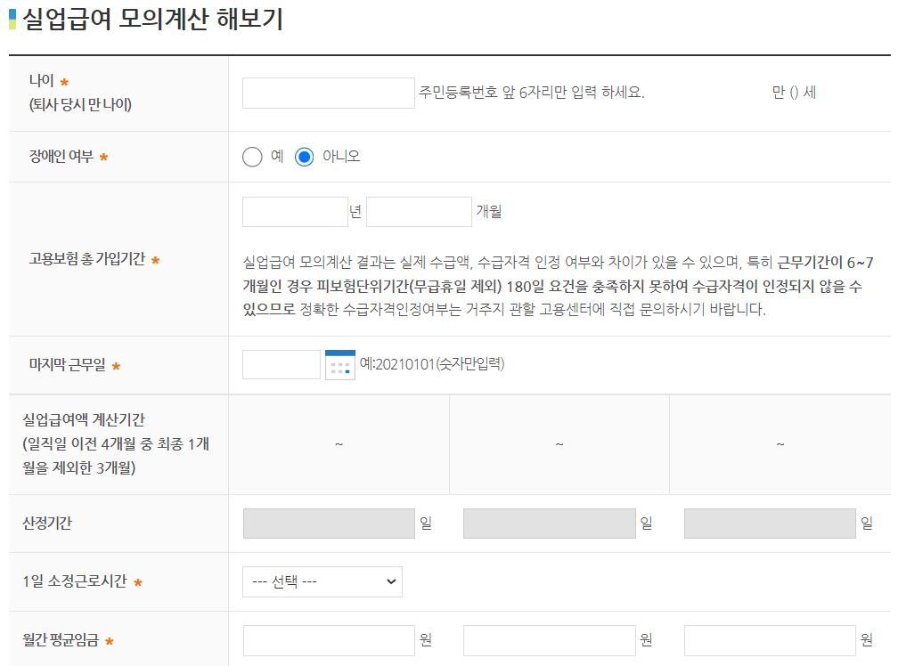Click the 개월 field for insurance period
This screenshot has height=666, width=898.
[419, 211]
